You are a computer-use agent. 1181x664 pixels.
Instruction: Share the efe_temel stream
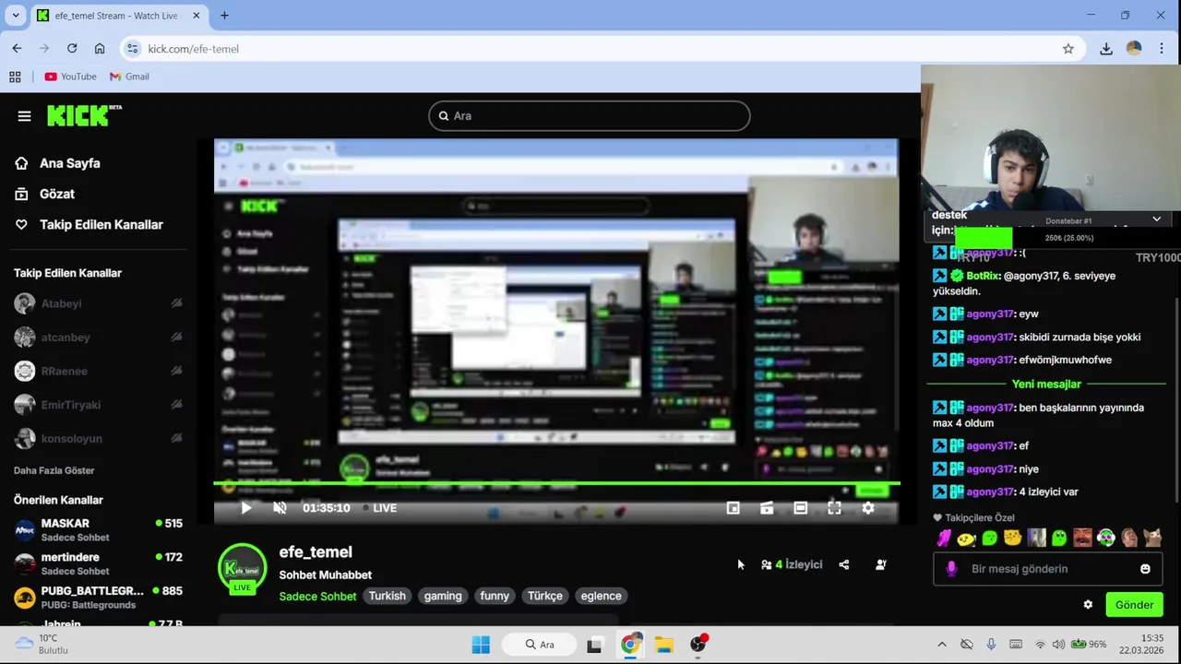point(844,564)
